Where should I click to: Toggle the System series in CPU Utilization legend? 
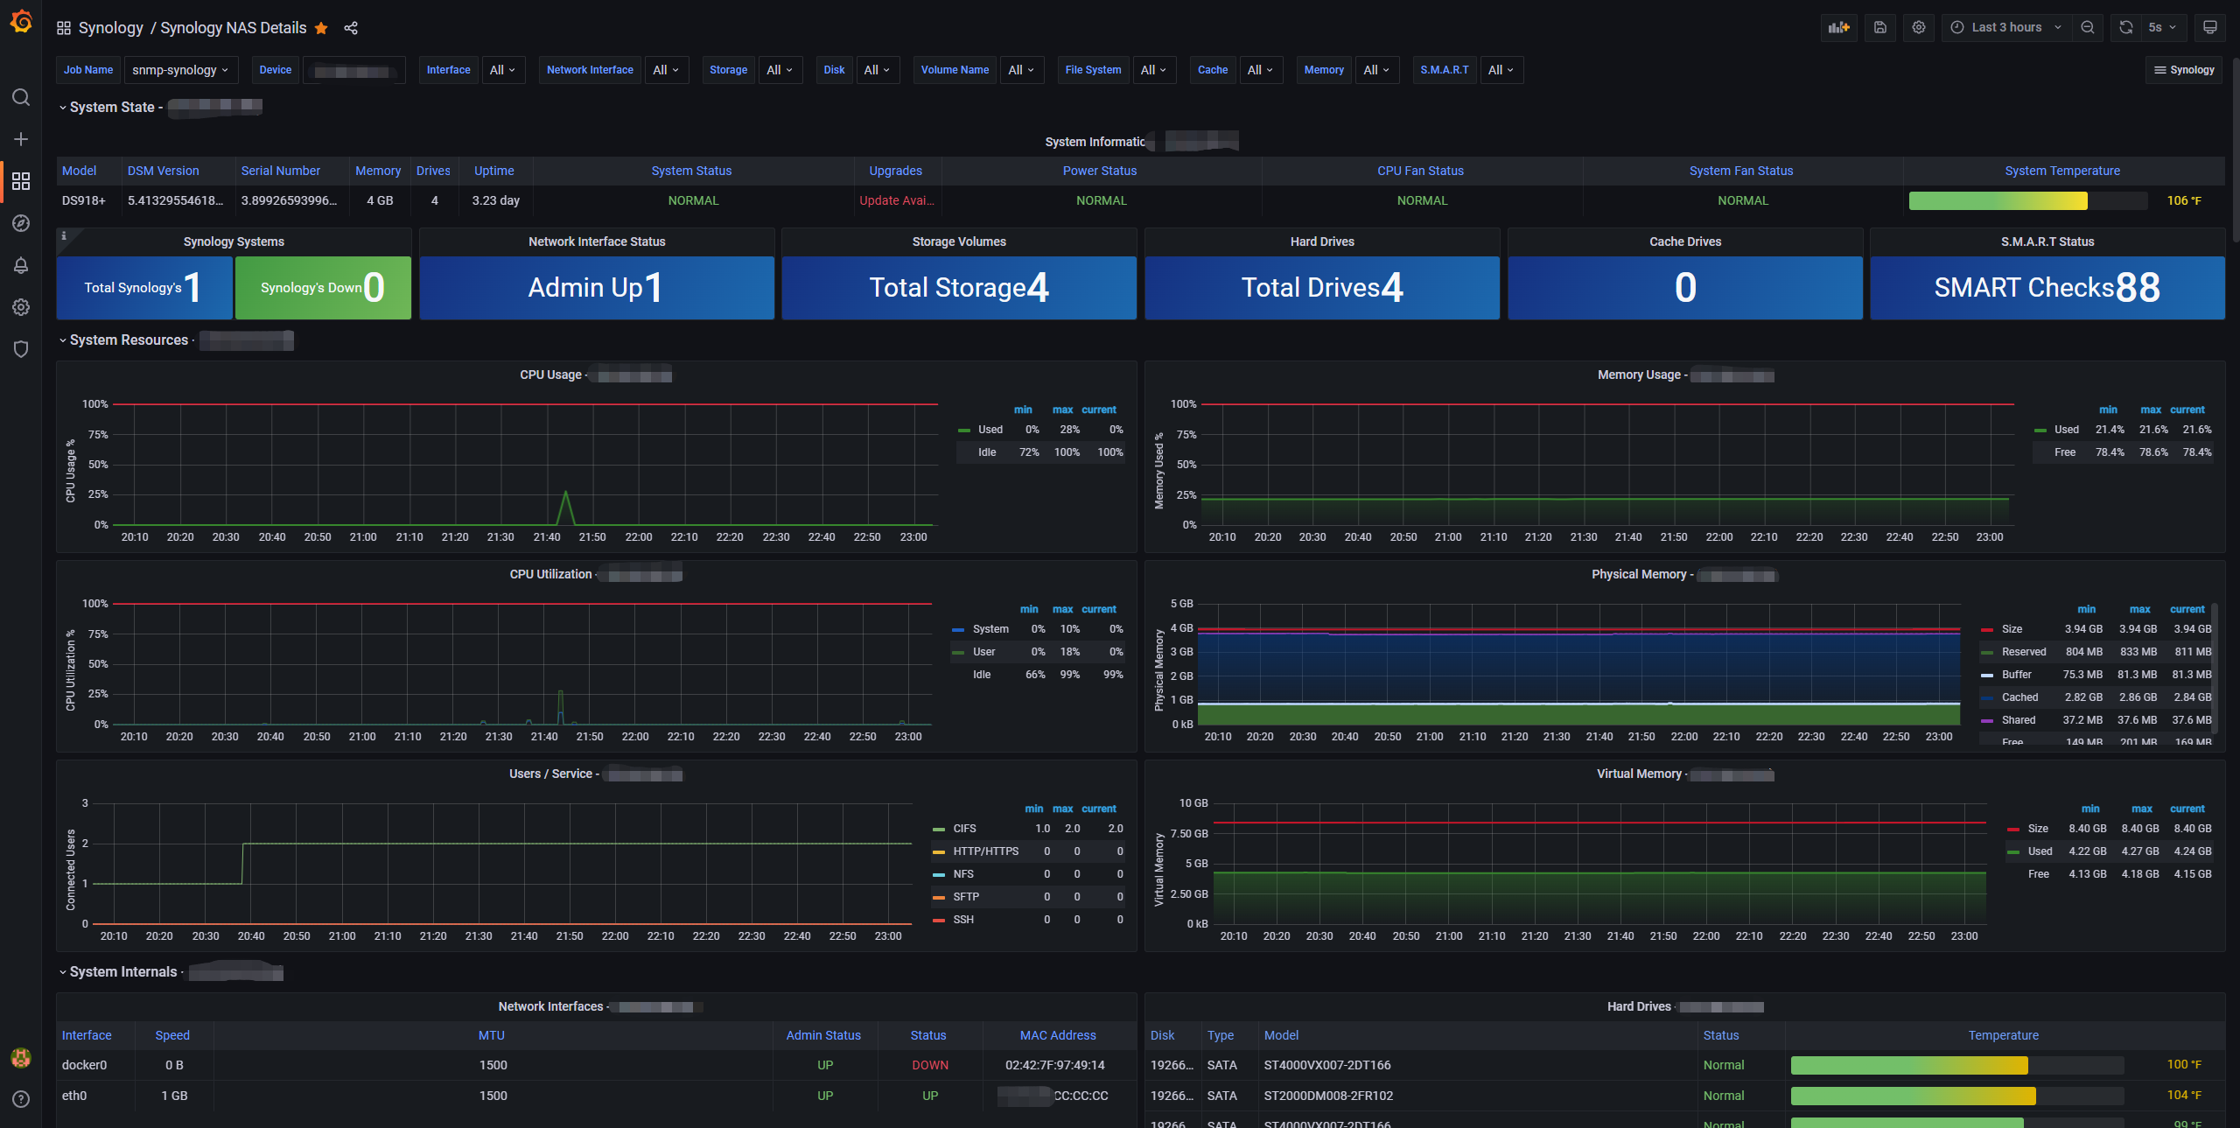pos(990,629)
